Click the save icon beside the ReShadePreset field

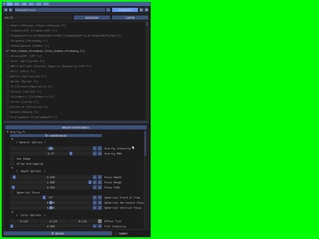pyautogui.click(x=142, y=10)
